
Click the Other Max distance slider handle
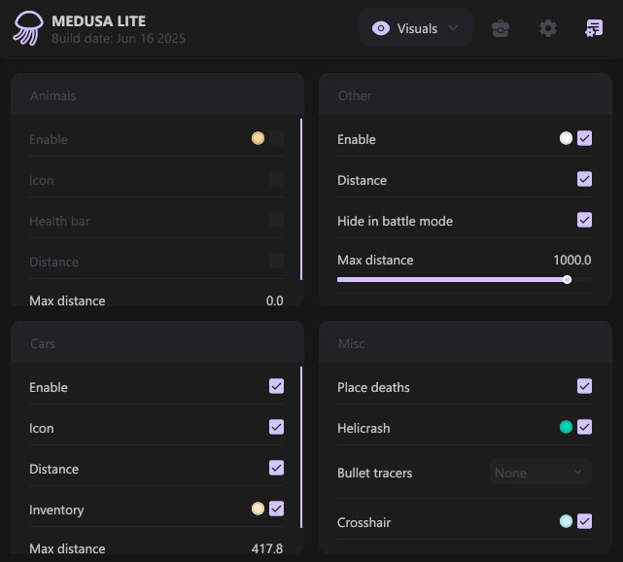click(567, 280)
